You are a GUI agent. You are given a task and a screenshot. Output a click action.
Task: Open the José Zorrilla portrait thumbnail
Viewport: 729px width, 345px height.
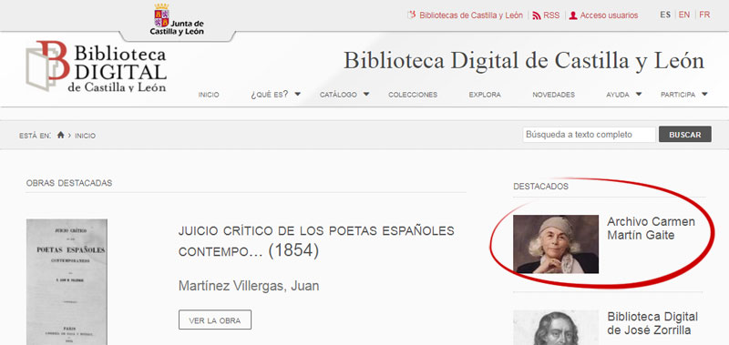[556, 328]
